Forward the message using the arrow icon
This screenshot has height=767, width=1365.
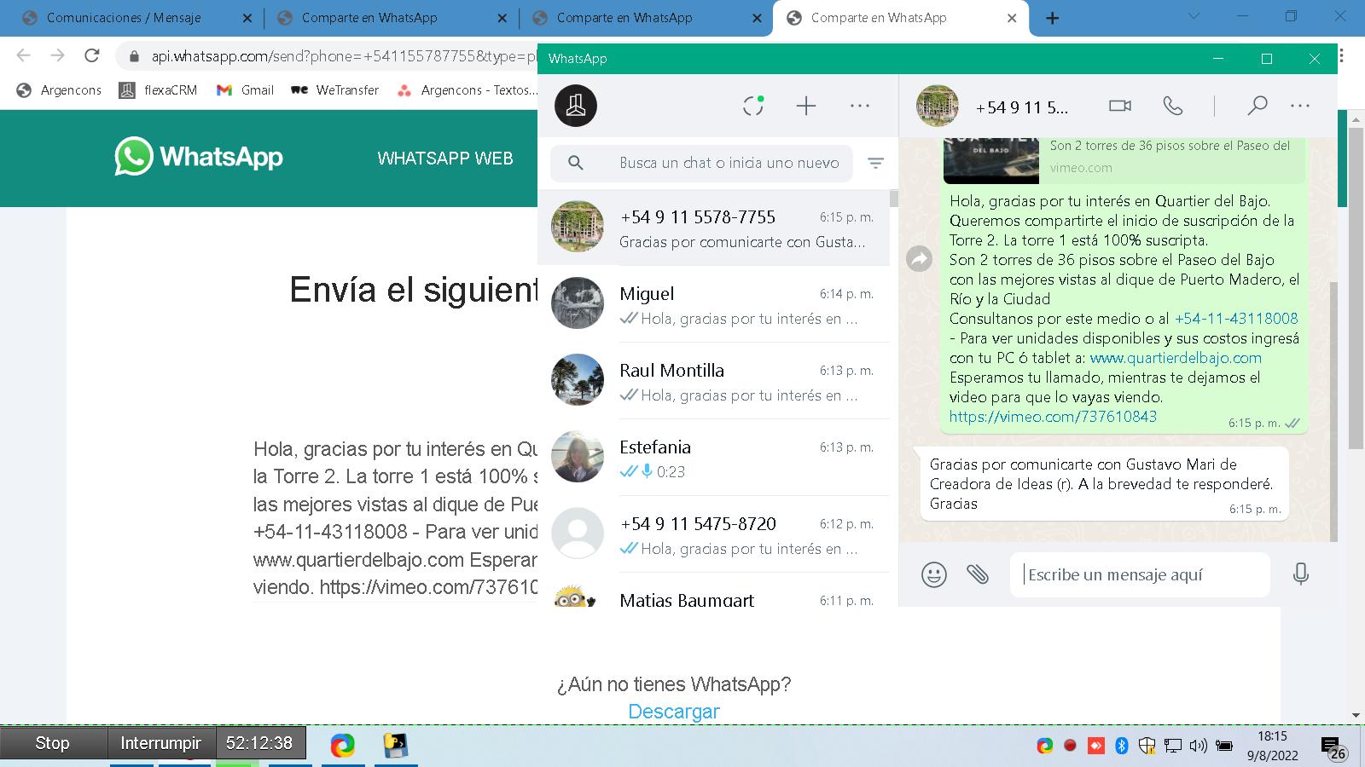919,258
